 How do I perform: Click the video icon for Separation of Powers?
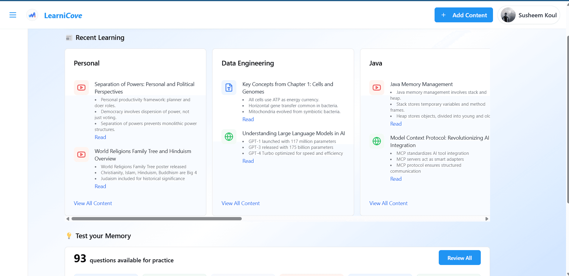point(81,88)
